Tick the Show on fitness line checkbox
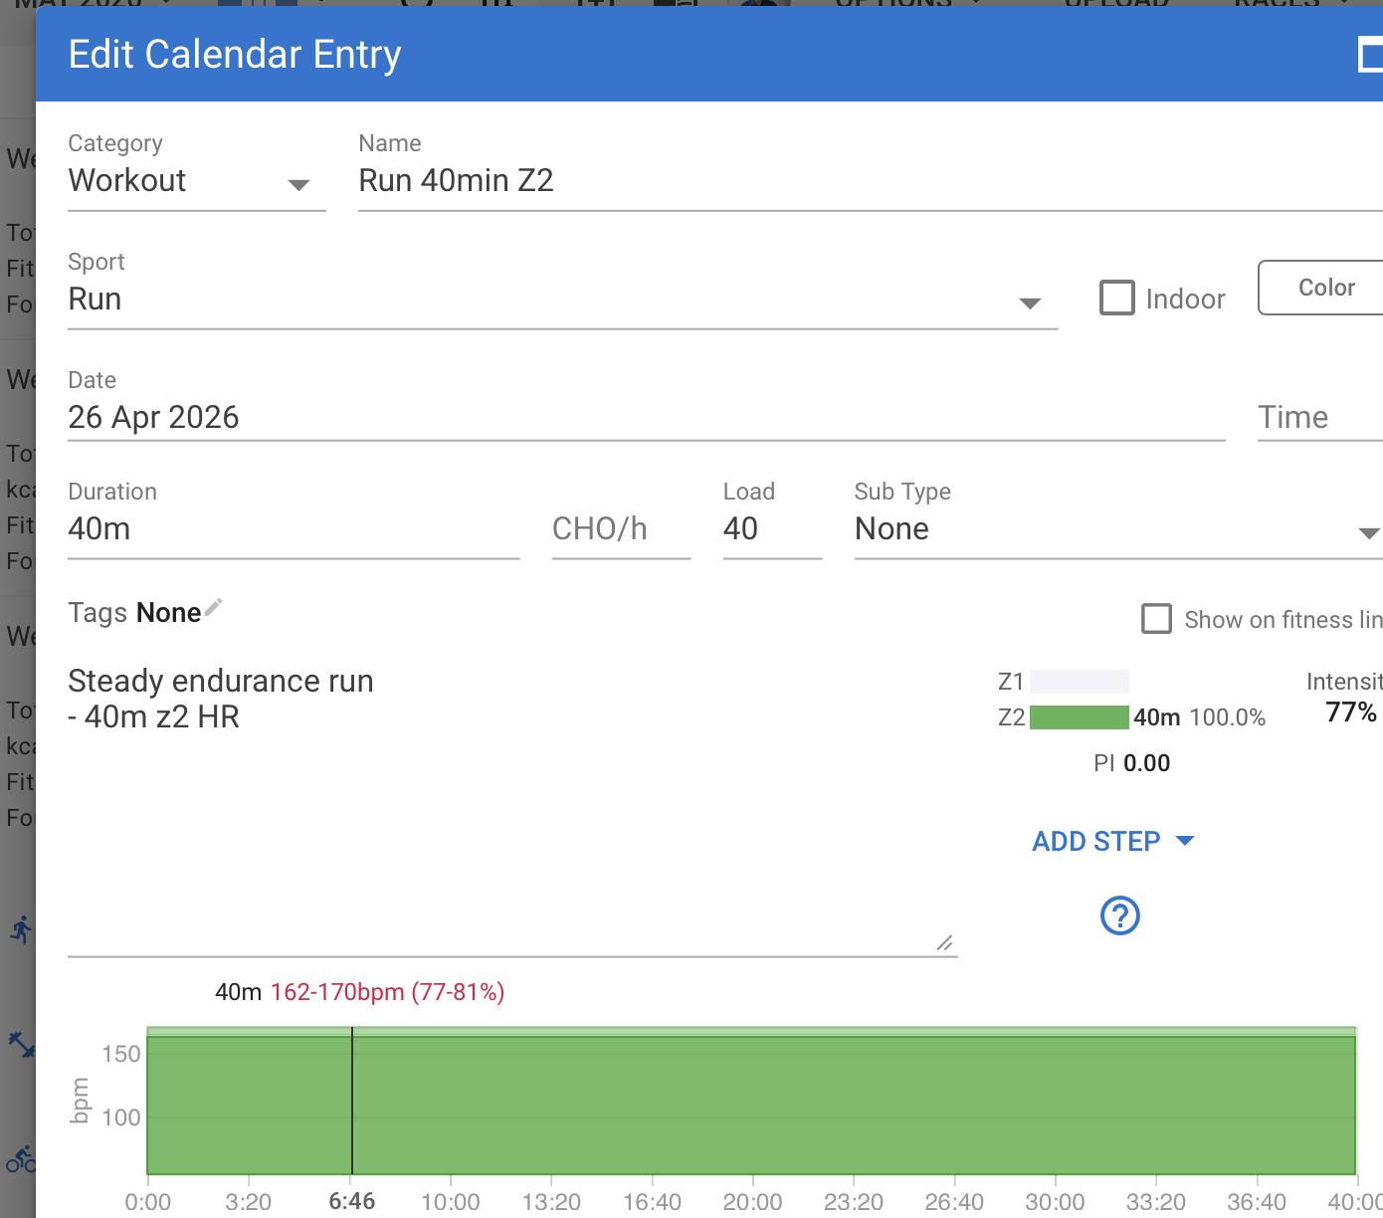 pos(1156,619)
